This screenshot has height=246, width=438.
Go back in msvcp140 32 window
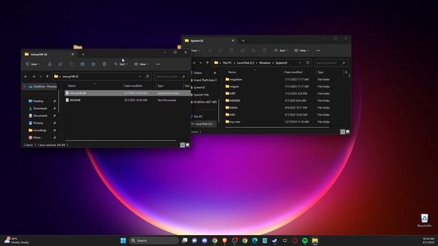(26, 77)
